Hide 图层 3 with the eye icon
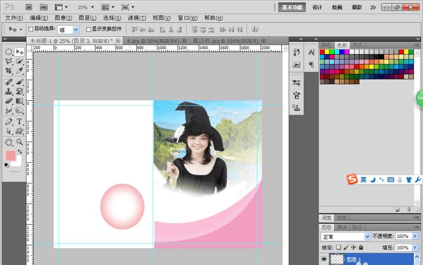 click(x=324, y=259)
